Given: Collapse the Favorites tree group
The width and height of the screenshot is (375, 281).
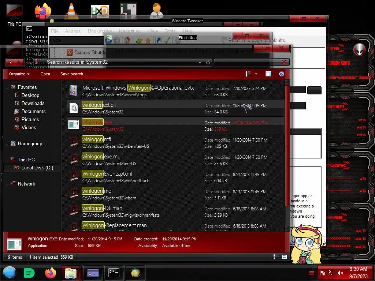Looking at the screenshot, I should [7, 87].
